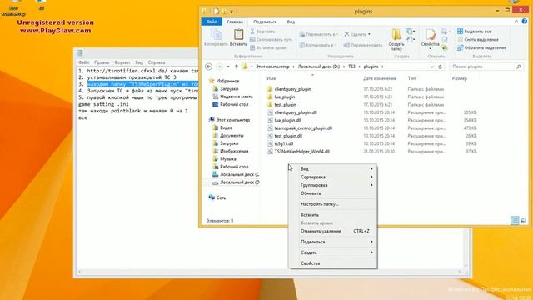Click the Back navigation arrow
The width and height of the screenshot is (533, 300).
pyautogui.click(x=209, y=67)
